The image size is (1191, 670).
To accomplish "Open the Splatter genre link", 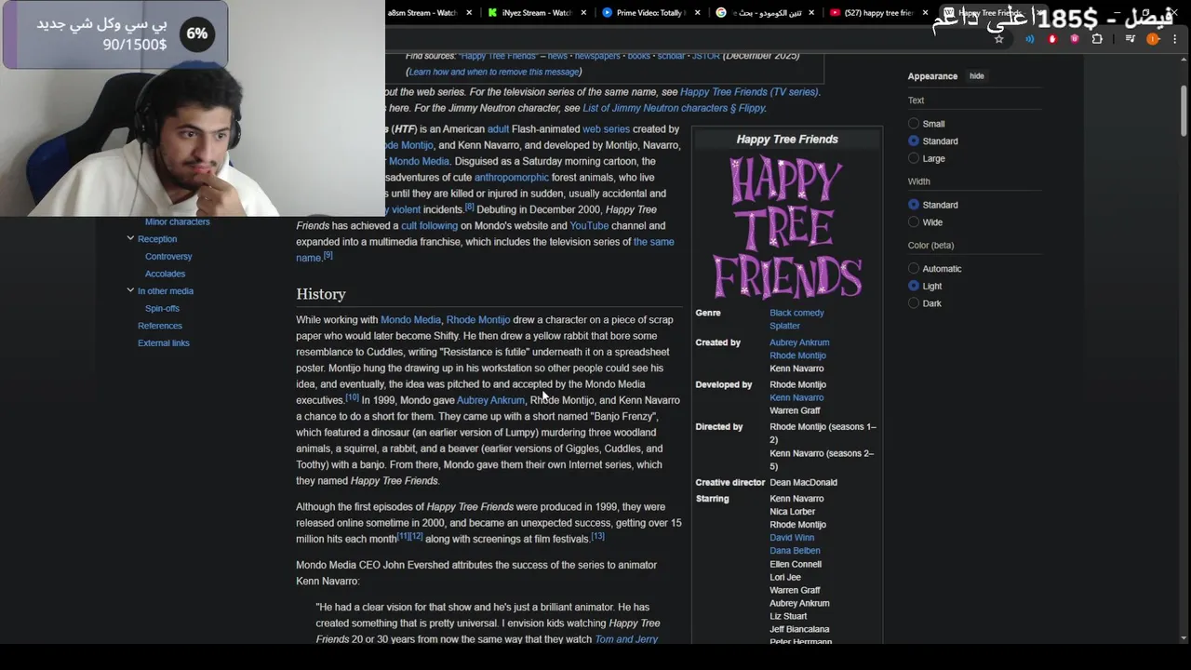I will 784,326.
